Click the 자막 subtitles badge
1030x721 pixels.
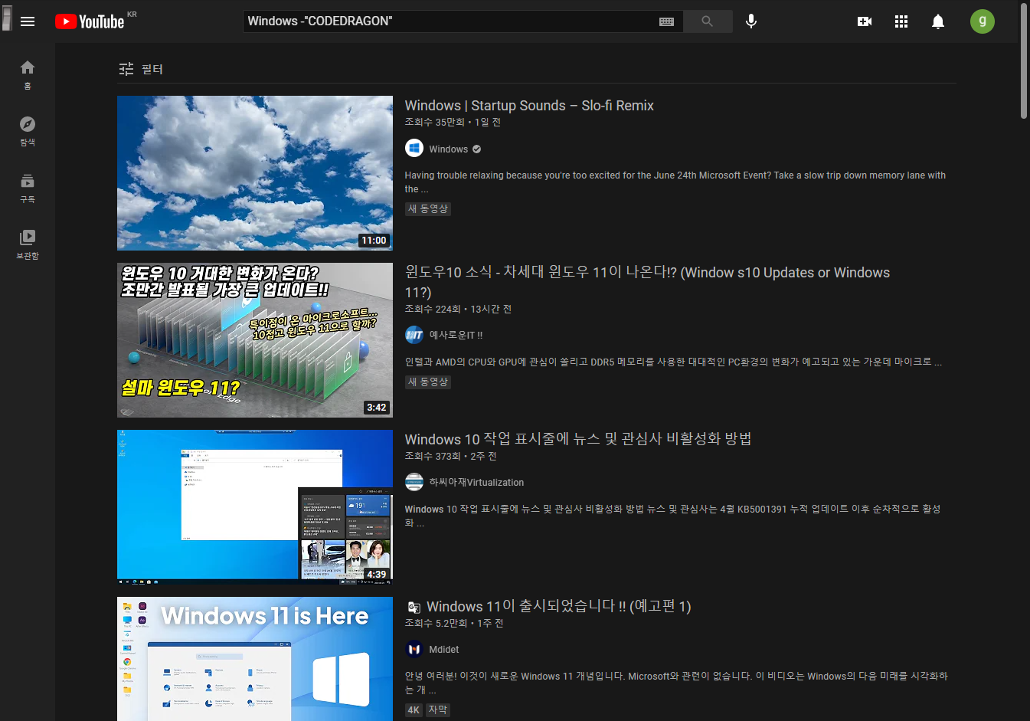pos(438,710)
